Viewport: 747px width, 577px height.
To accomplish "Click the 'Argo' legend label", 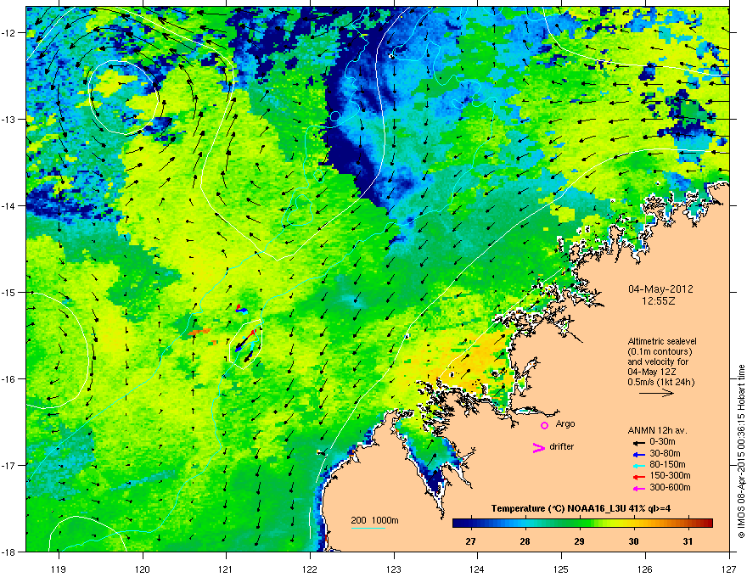I will tap(565, 423).
